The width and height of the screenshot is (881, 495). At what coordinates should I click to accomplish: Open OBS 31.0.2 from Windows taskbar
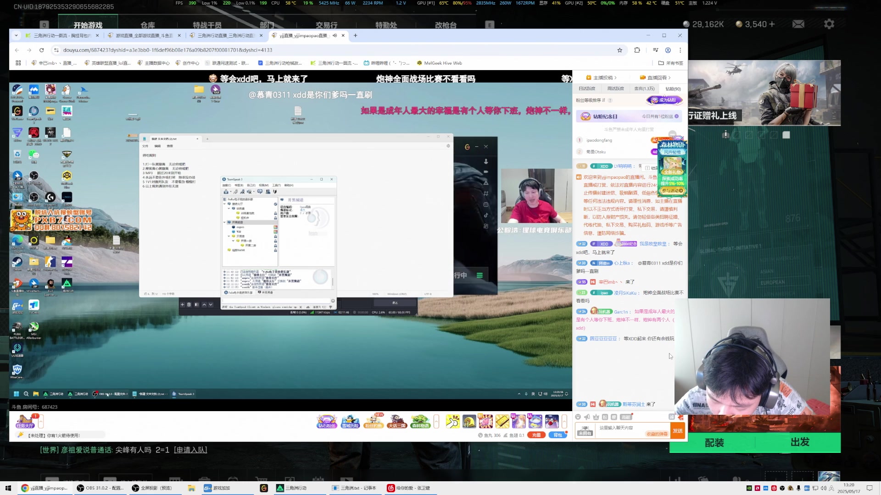point(100,488)
